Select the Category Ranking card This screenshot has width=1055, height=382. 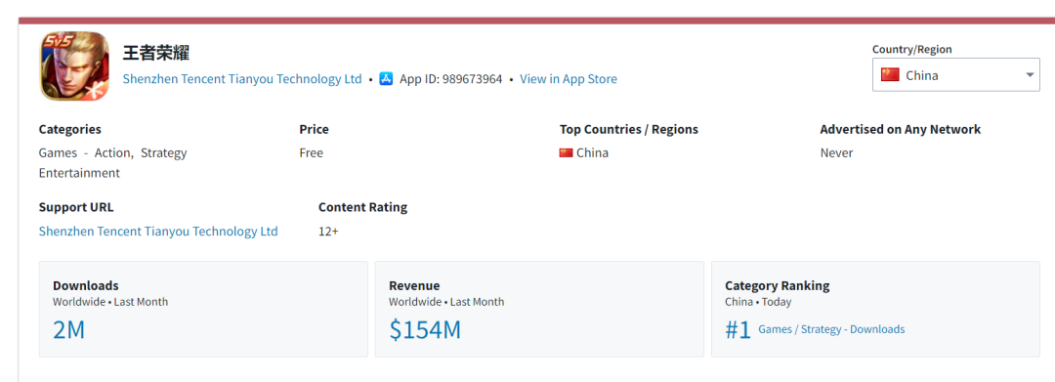click(875, 309)
